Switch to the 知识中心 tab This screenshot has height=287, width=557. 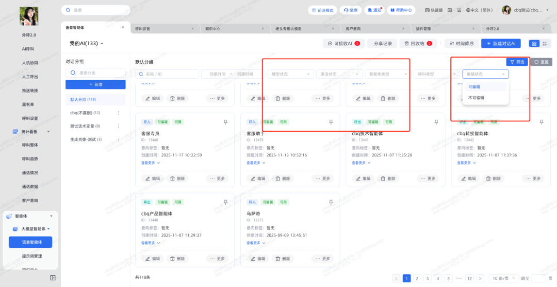pos(212,29)
